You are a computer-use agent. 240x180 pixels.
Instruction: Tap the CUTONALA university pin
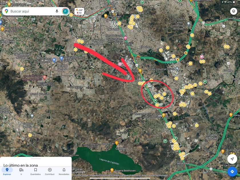[189, 23]
